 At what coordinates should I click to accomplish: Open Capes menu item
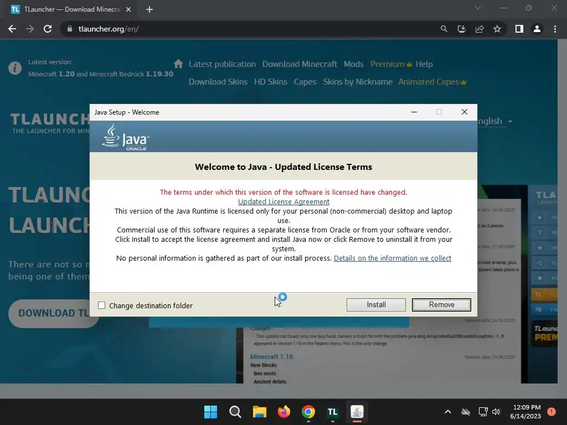tap(305, 82)
